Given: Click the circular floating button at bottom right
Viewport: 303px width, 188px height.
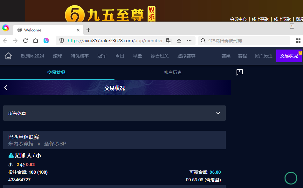Looking at the screenshot, I should coord(291,178).
